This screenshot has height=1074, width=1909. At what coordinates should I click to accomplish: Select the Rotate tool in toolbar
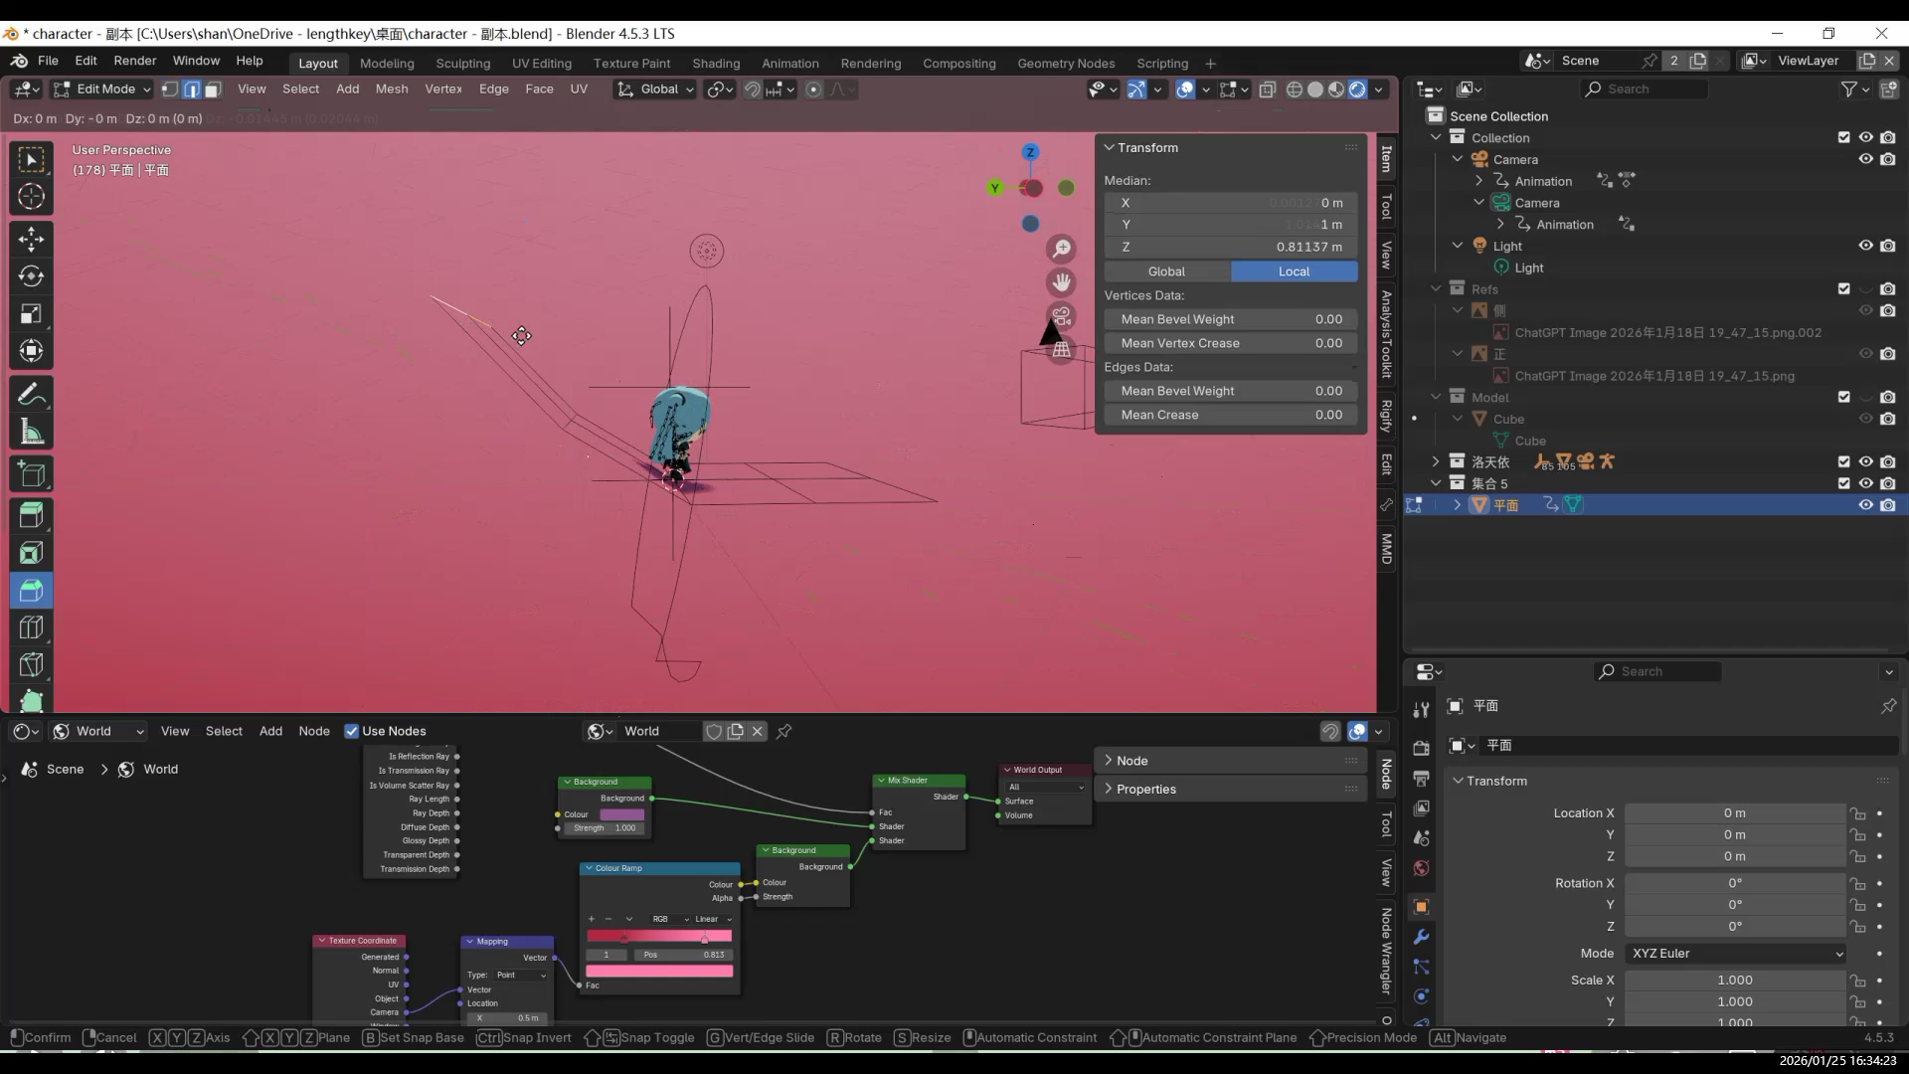click(31, 276)
